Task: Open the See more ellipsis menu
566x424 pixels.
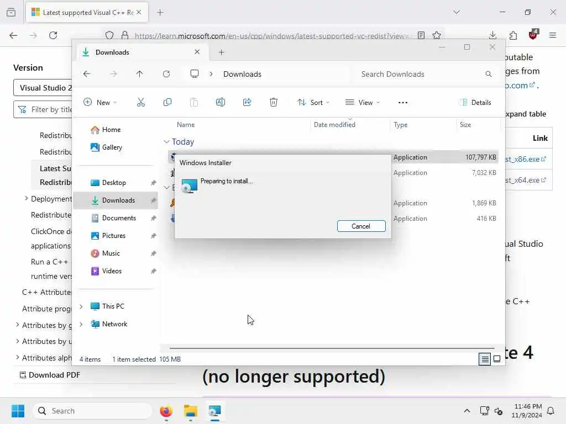Action: click(403, 102)
